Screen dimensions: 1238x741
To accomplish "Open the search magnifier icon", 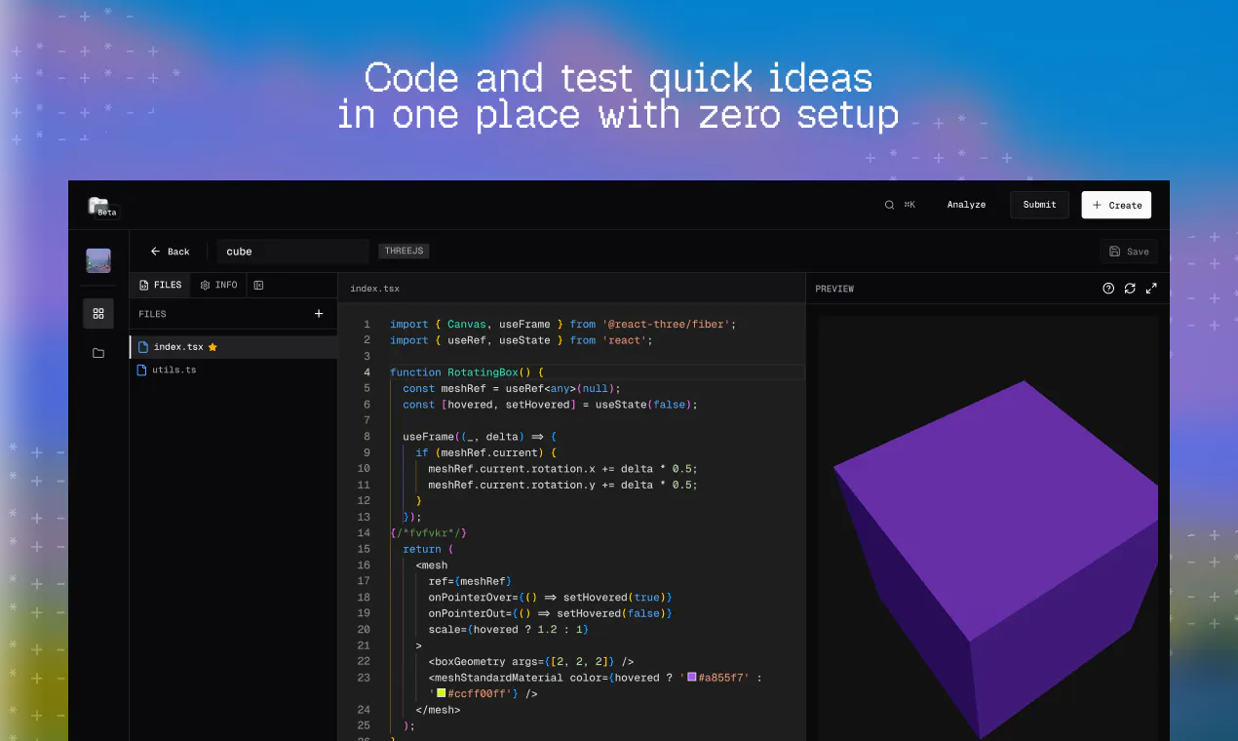I will click(x=889, y=205).
